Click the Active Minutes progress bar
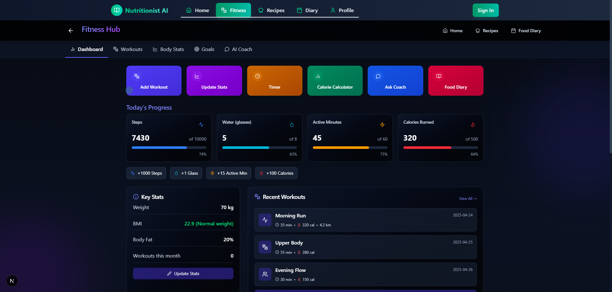612x292 pixels. (x=350, y=148)
